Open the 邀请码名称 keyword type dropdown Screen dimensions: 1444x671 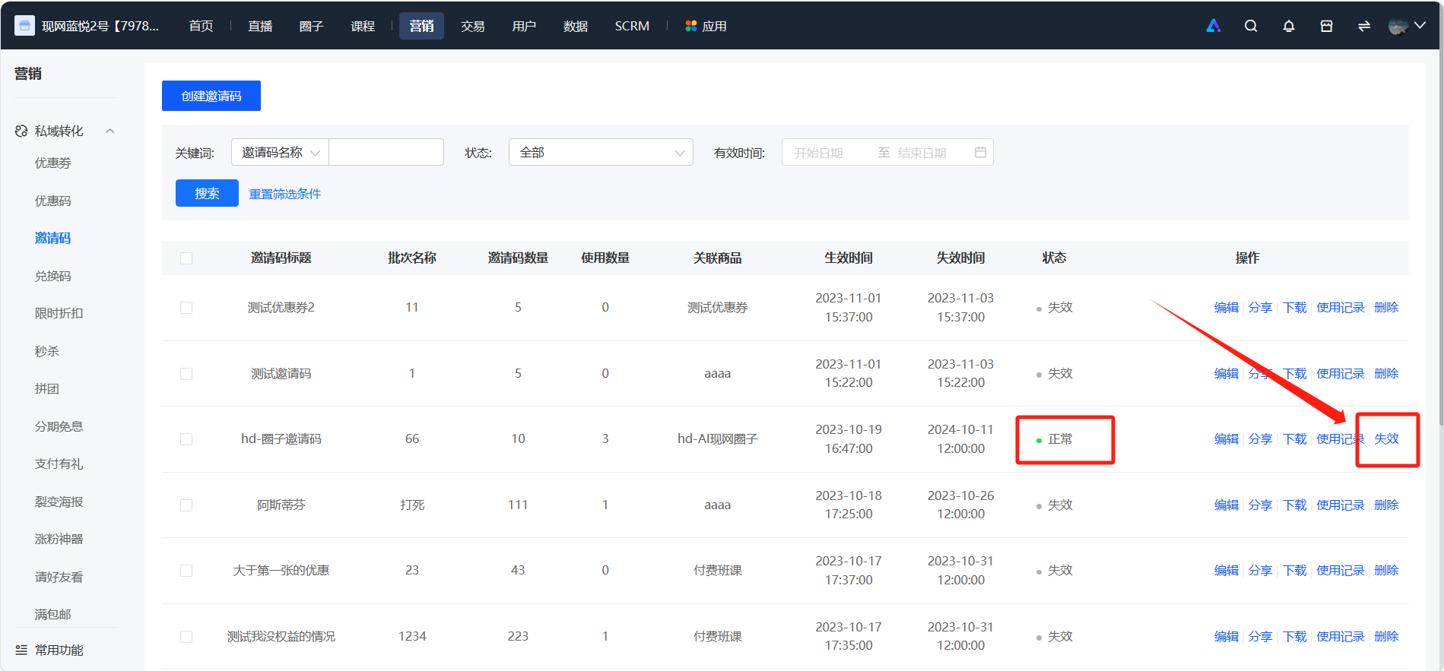tap(280, 152)
